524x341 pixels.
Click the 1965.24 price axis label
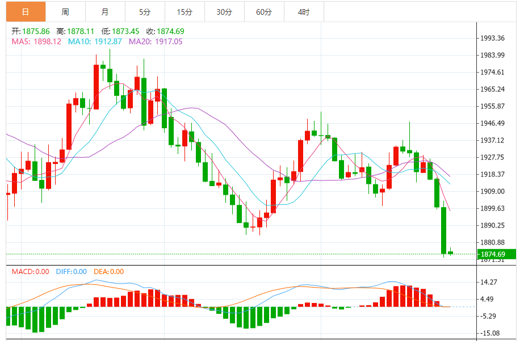point(492,89)
